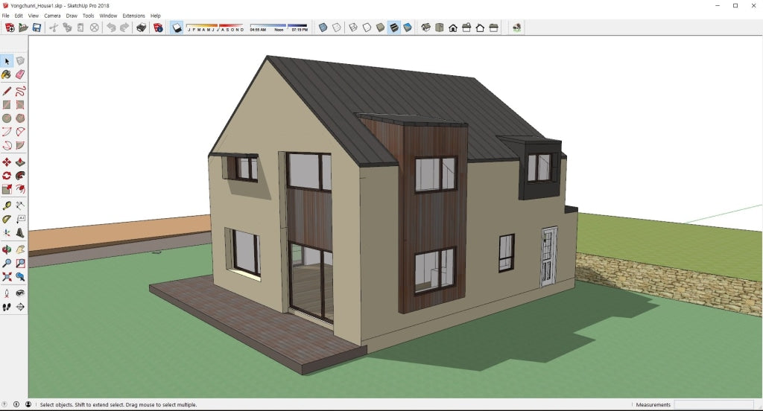The image size is (763, 411).
Task: Select the Line pencil tool
Action: [x=7, y=91]
